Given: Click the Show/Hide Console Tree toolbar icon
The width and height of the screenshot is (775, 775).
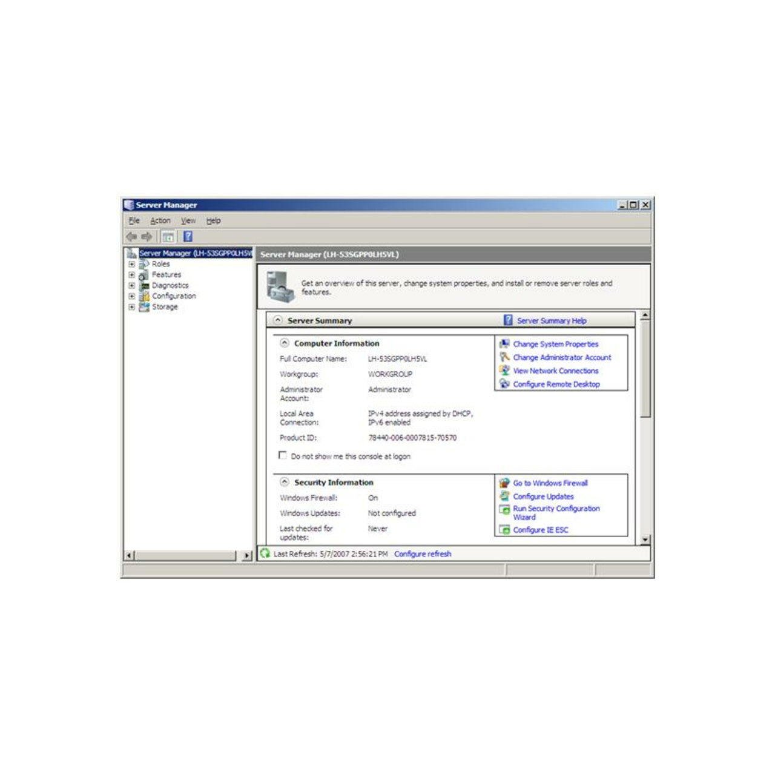Looking at the screenshot, I should (x=168, y=236).
